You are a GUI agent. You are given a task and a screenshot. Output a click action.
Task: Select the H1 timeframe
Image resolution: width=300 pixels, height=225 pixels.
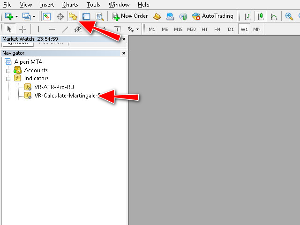(204, 29)
